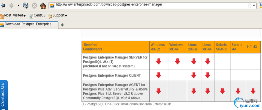Go to the browser Home page
This screenshot has height=110, width=262.
point(43,5)
